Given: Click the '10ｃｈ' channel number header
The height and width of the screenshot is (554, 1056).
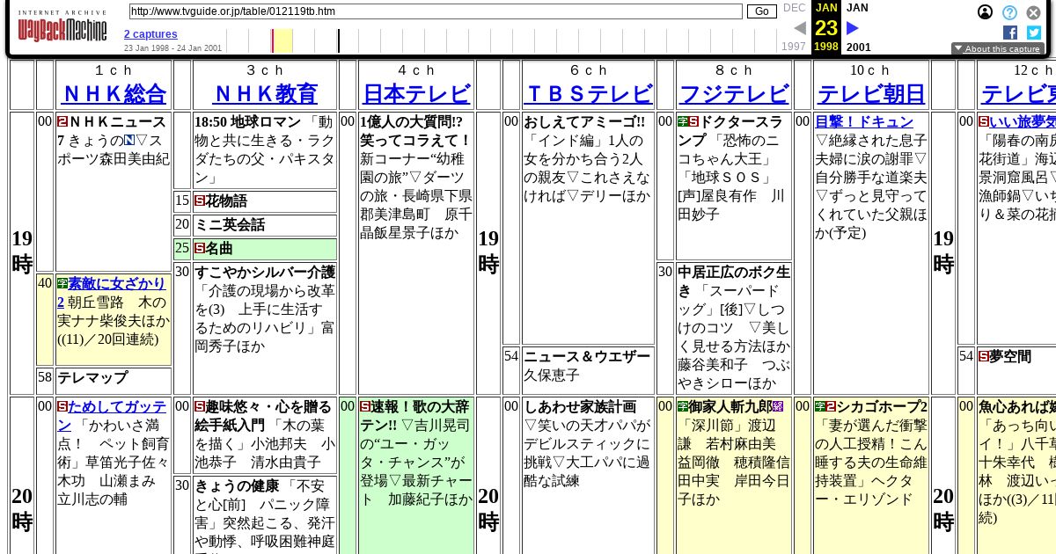Looking at the screenshot, I should (871, 70).
